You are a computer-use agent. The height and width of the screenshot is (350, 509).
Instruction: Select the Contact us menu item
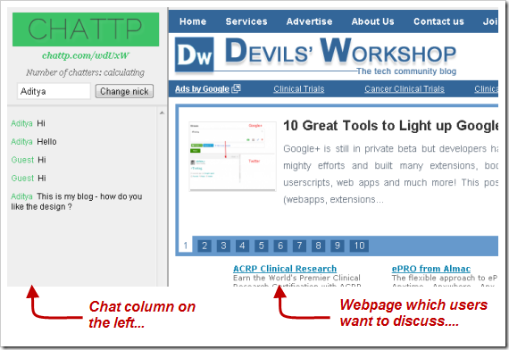pos(438,21)
